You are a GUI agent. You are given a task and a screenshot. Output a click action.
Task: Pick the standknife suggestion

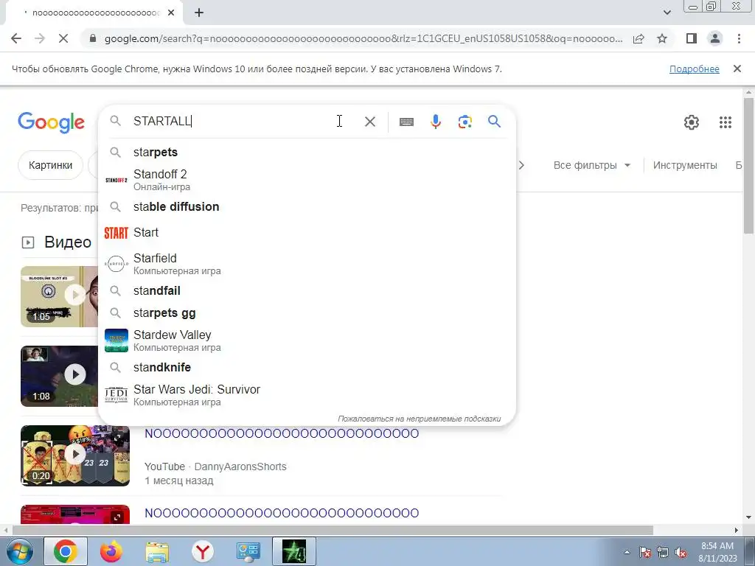tap(307, 367)
